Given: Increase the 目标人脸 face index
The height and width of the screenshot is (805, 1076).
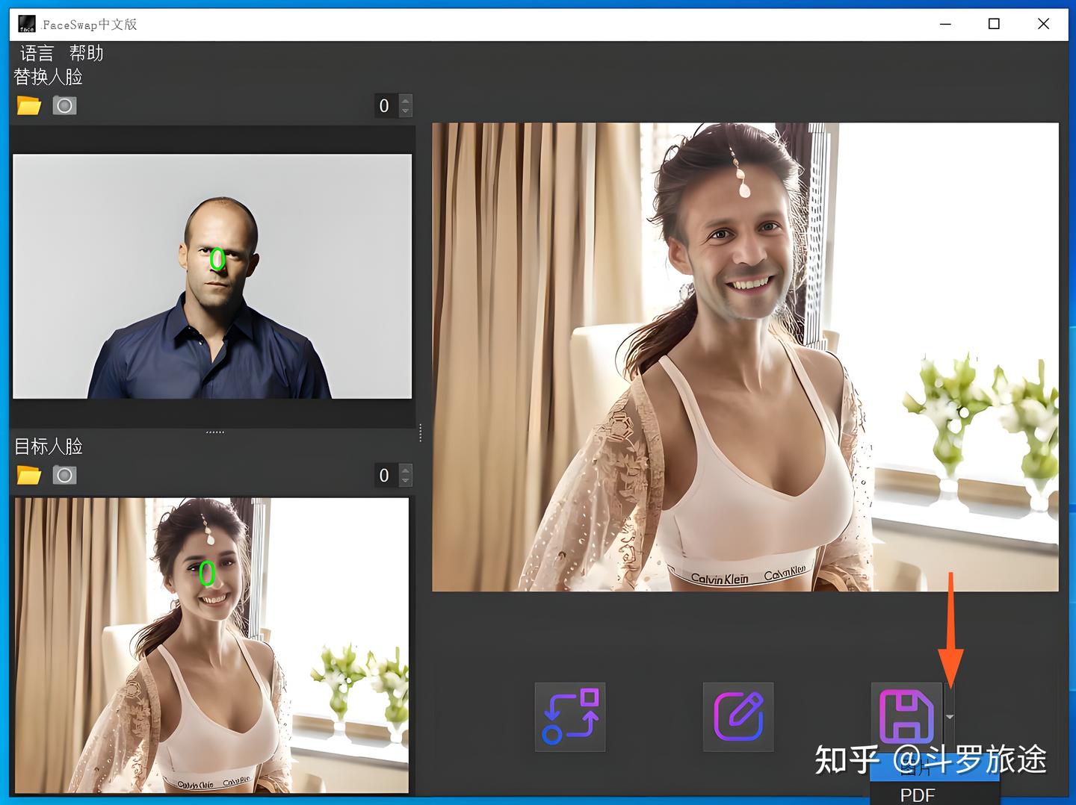Looking at the screenshot, I should [x=406, y=470].
